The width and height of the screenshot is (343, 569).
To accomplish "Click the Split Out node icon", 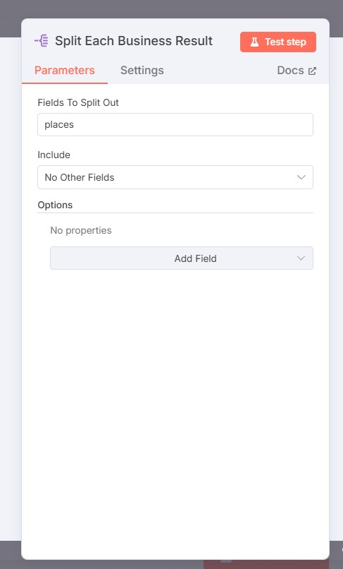I will (x=42, y=41).
